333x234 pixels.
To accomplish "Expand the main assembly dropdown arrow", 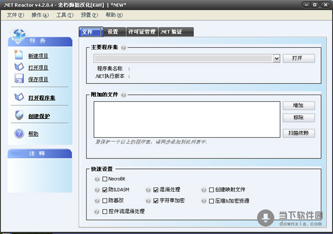I will [x=276, y=58].
